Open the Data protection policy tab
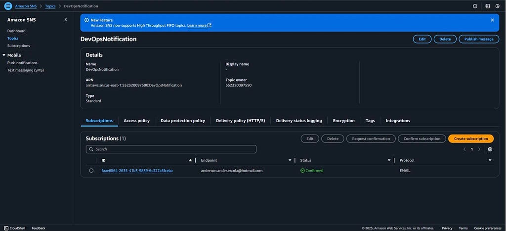 coord(183,121)
